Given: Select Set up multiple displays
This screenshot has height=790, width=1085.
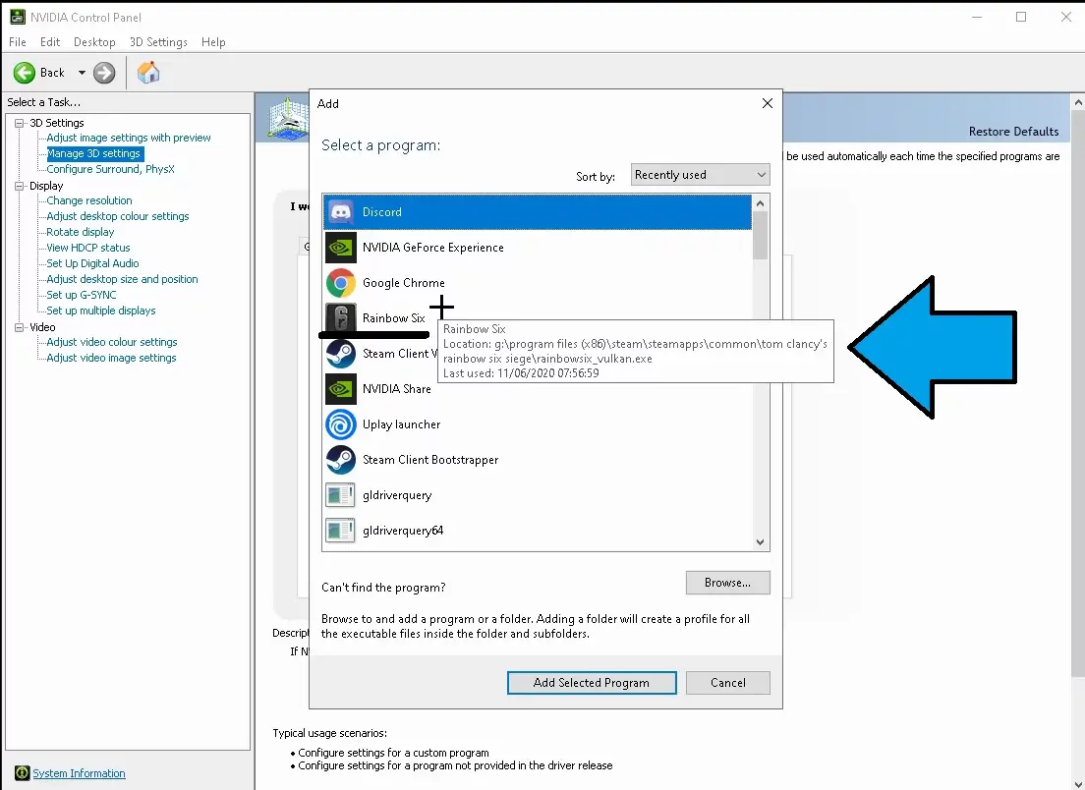Looking at the screenshot, I should (x=101, y=310).
